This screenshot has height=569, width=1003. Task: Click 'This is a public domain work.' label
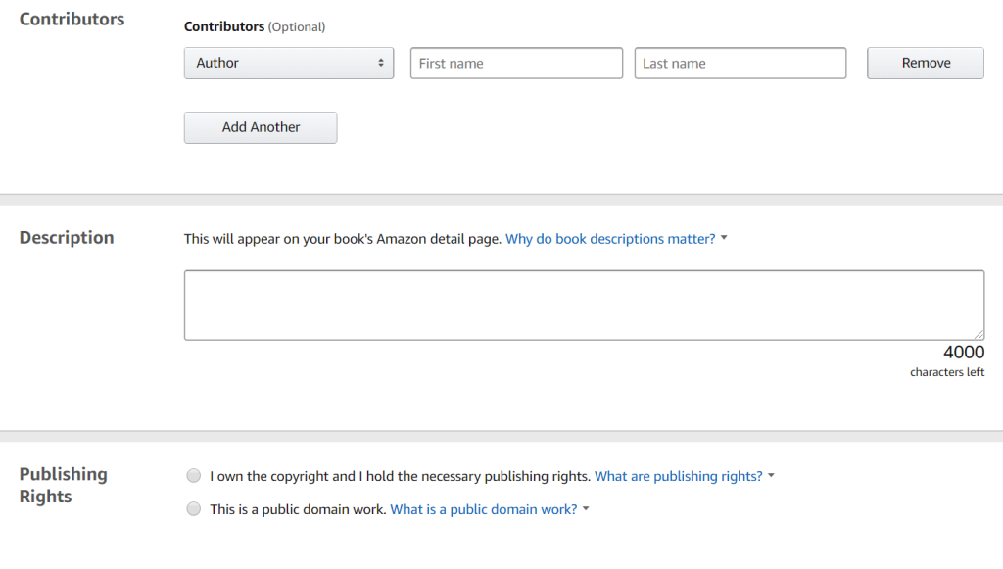coord(298,509)
